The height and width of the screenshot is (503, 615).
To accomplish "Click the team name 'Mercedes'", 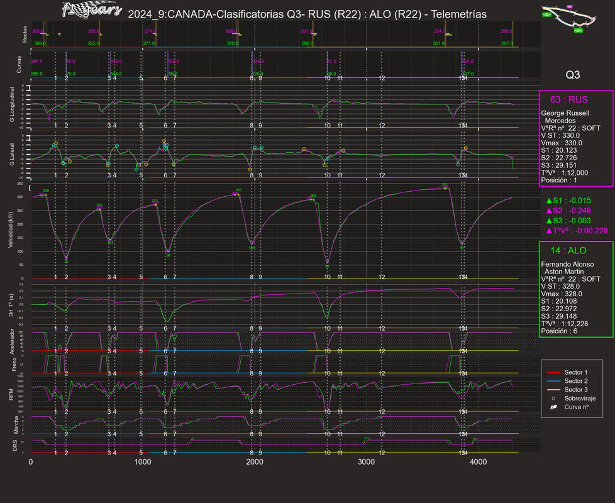I will [x=560, y=121].
